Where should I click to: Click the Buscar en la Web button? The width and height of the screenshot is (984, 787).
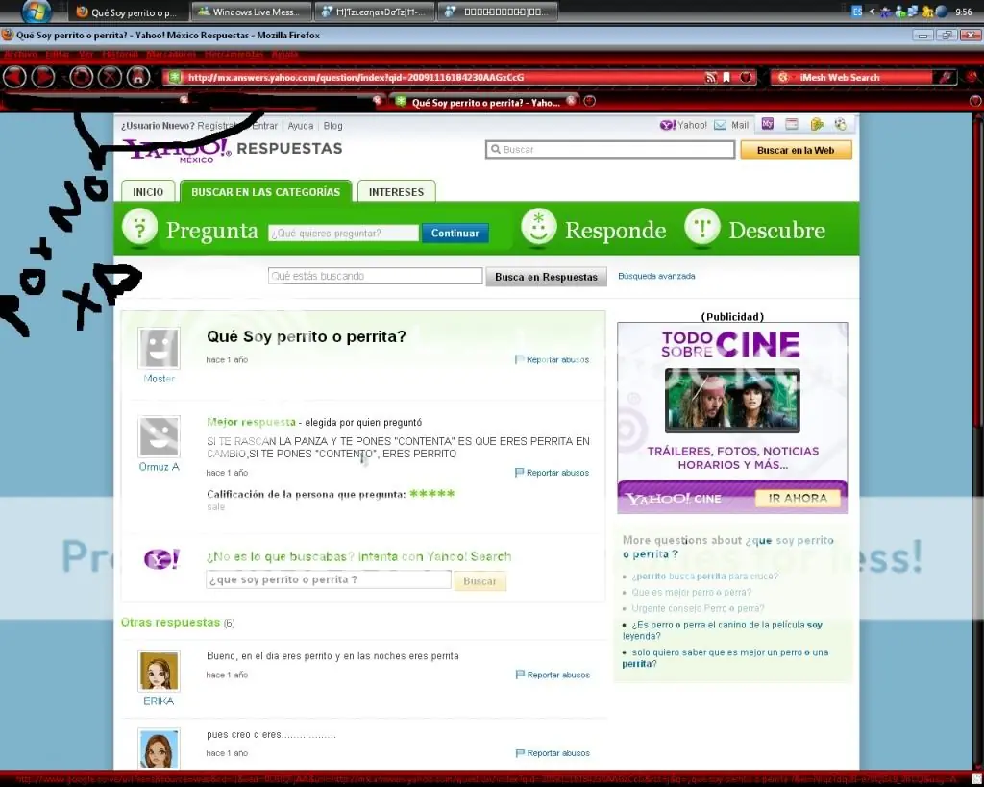click(796, 150)
